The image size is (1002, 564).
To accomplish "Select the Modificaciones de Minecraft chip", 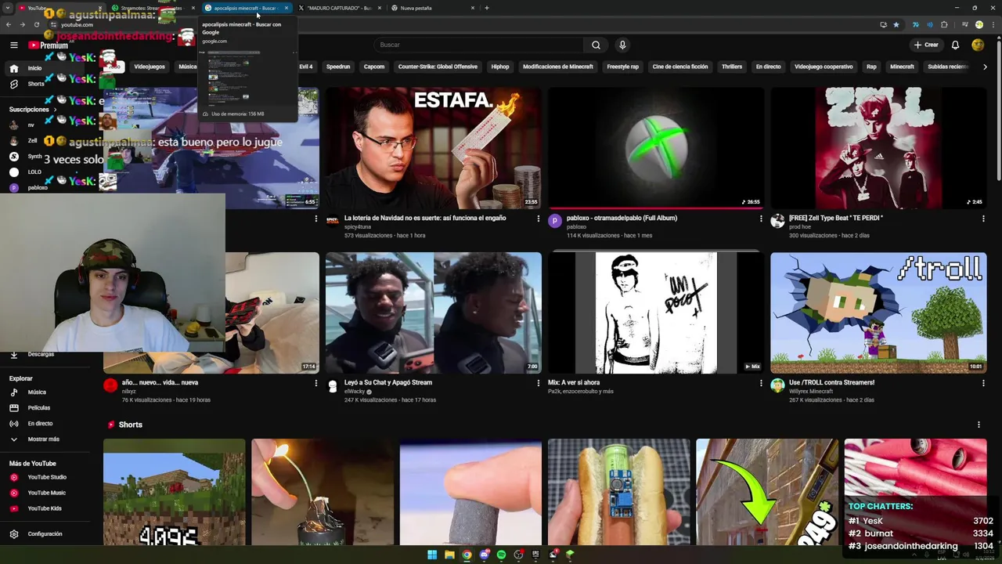I will click(x=558, y=67).
